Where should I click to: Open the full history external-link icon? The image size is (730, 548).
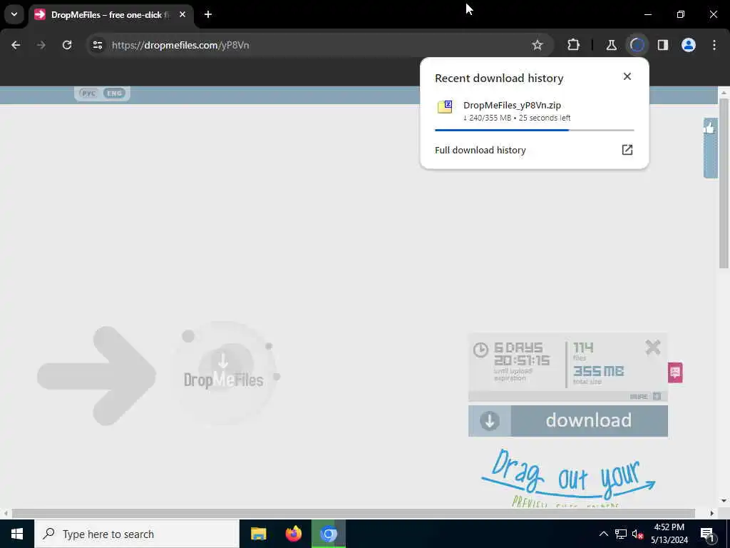(x=627, y=150)
